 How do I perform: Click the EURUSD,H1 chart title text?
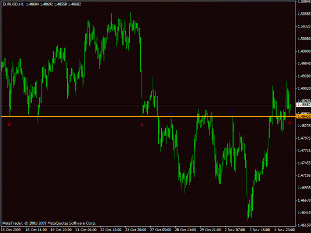coord(13,4)
